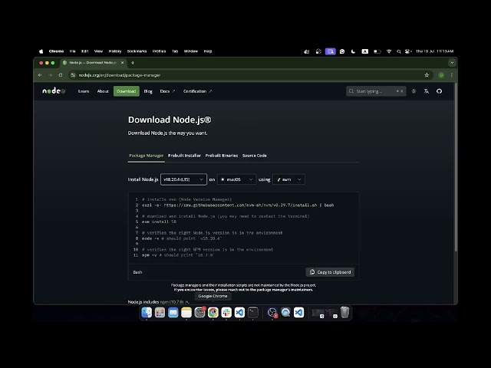Click Google Chrome icon in dock
The width and height of the screenshot is (491, 368).
pos(213,312)
